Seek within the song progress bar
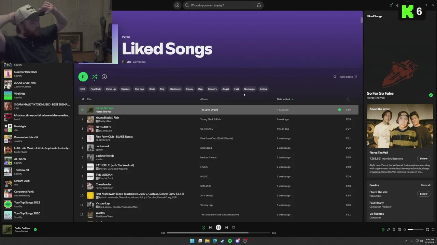The height and width of the screenshot is (245, 437). [x=218, y=233]
